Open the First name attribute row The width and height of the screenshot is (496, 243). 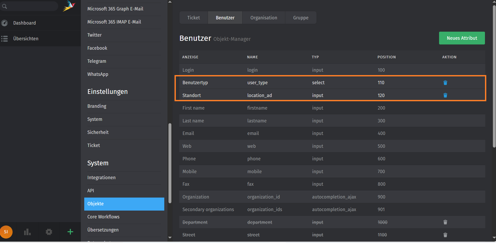point(193,108)
